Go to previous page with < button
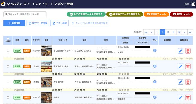 (151, 32)
